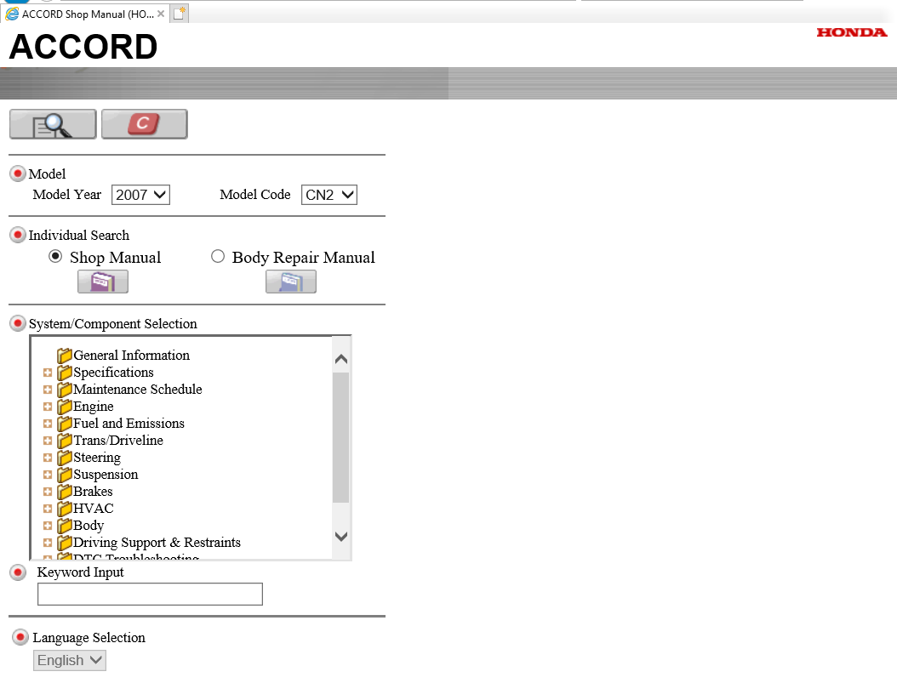
Task: Select Brakes in the tree
Action: click(x=93, y=492)
